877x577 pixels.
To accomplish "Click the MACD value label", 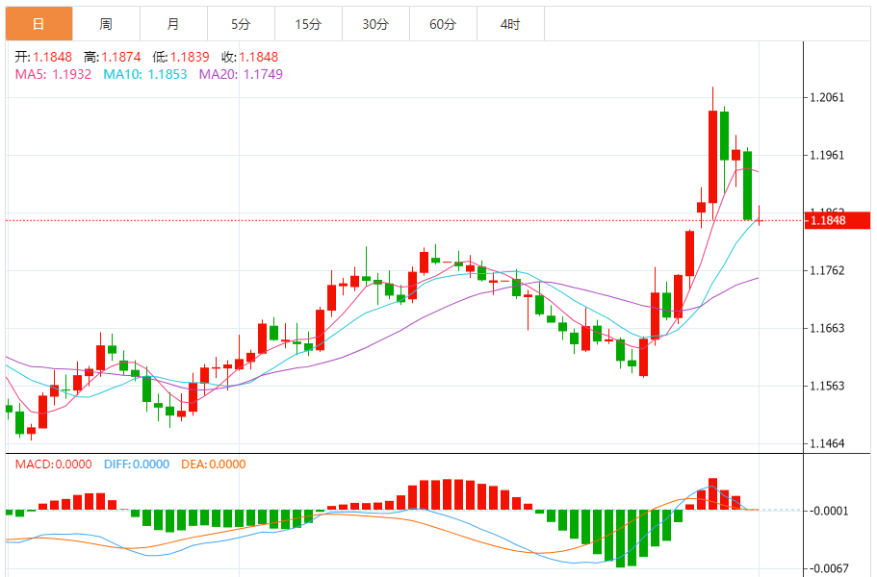I will coord(53,464).
